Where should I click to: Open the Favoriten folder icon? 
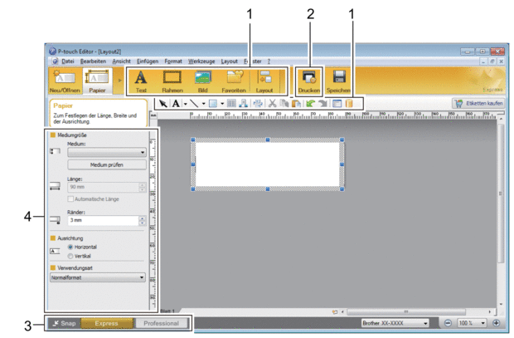(x=234, y=81)
